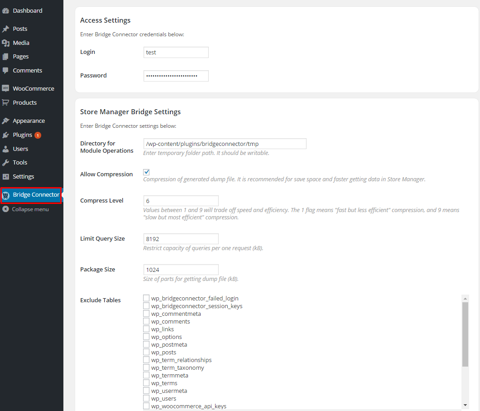Check the wp_links table checkbox
The height and width of the screenshot is (411, 480).
(x=146, y=329)
